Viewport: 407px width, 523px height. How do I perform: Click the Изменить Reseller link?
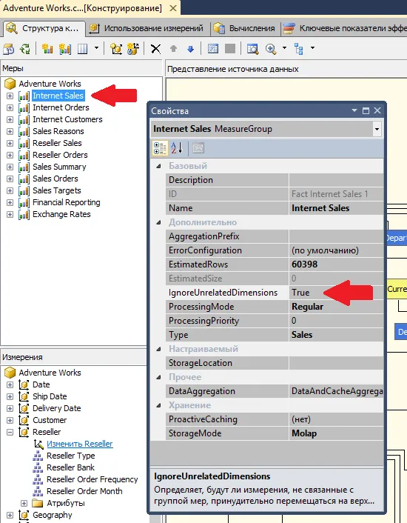[80, 444]
